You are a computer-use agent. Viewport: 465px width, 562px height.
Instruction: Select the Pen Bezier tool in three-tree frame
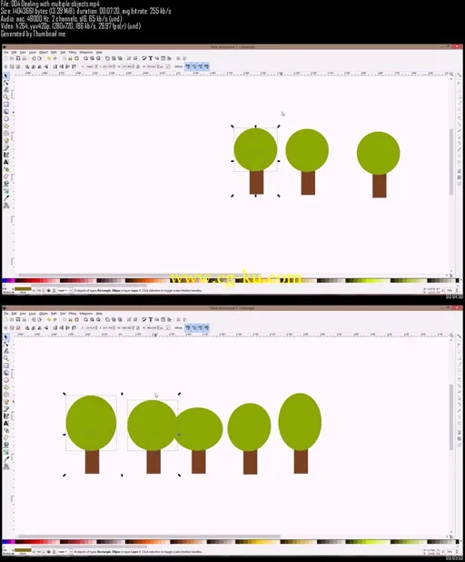(6, 147)
